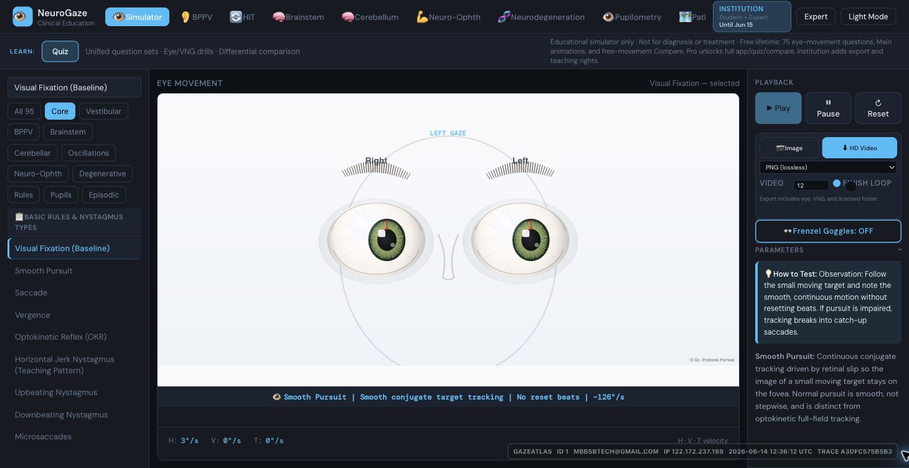Screen dimensions: 909x468
Task: Switch to Expert mode
Action: tap(816, 17)
